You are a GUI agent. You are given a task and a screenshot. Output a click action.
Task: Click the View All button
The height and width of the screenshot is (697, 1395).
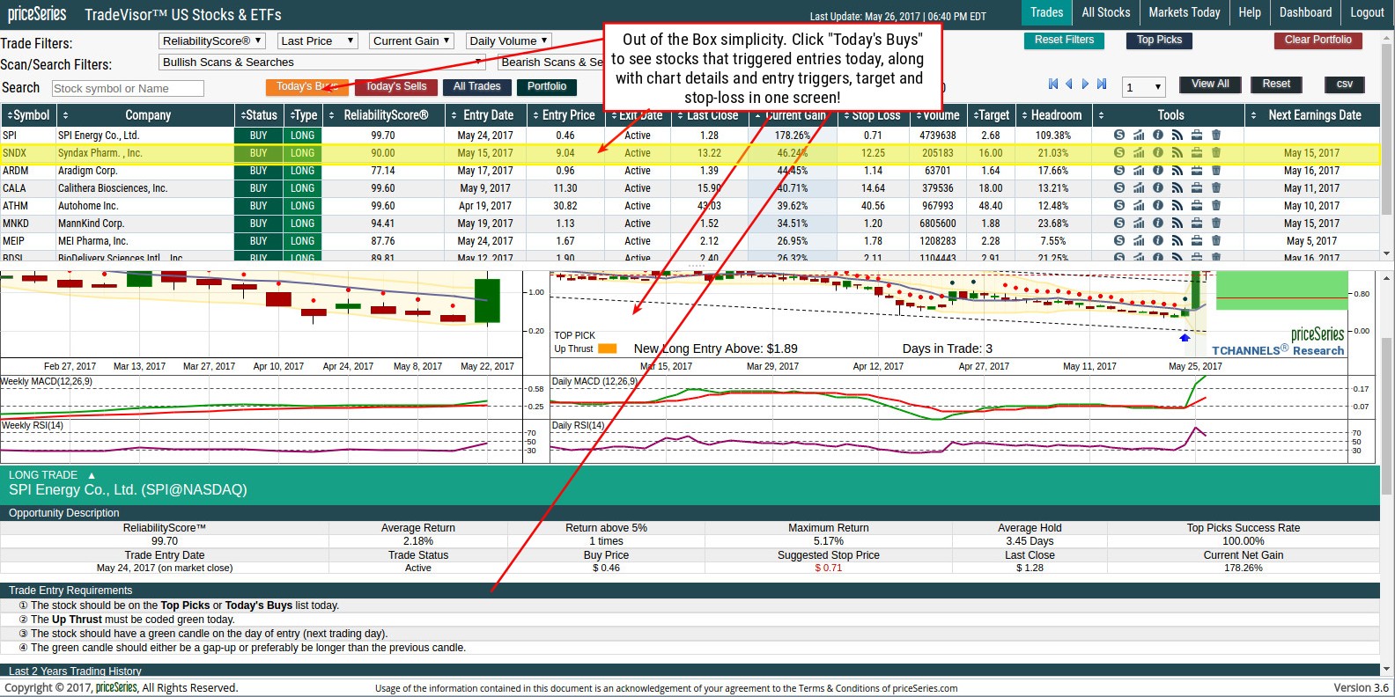pos(1210,84)
